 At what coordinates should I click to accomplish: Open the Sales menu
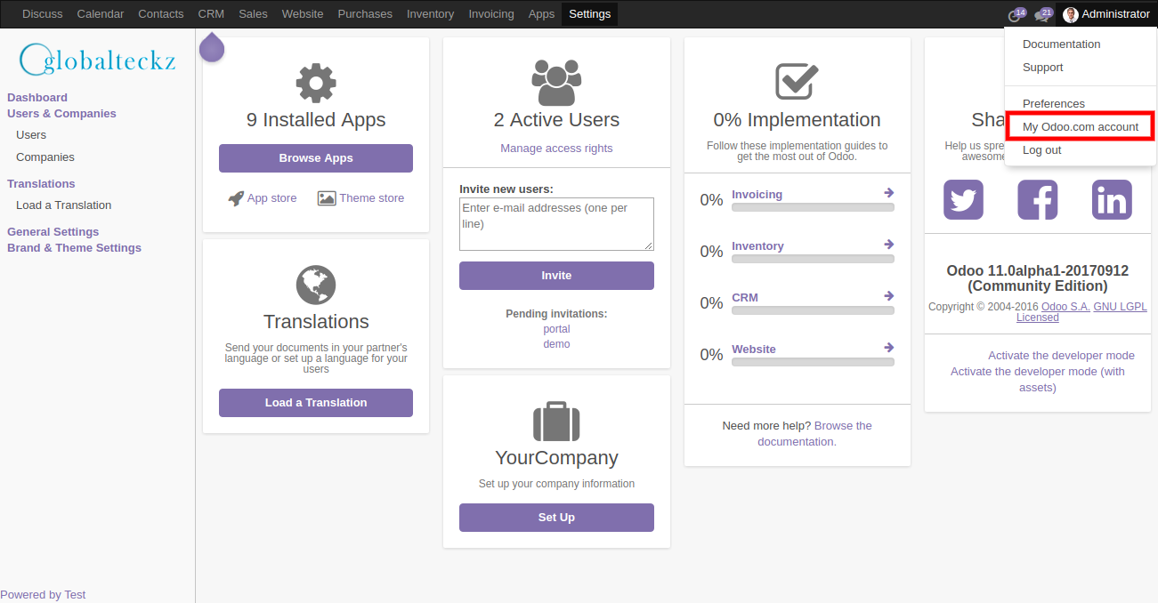click(253, 14)
